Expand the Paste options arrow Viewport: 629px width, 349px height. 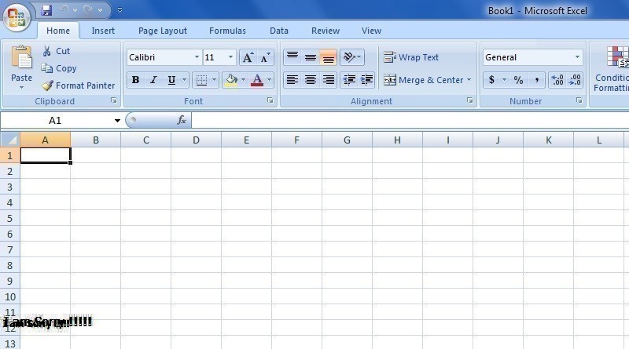pos(22,87)
